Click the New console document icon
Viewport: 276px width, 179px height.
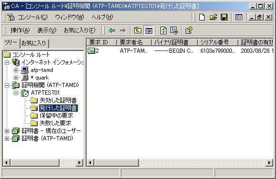tap(202, 17)
